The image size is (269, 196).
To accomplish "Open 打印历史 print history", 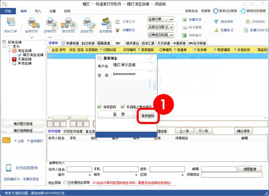I will pyautogui.click(x=255, y=22).
